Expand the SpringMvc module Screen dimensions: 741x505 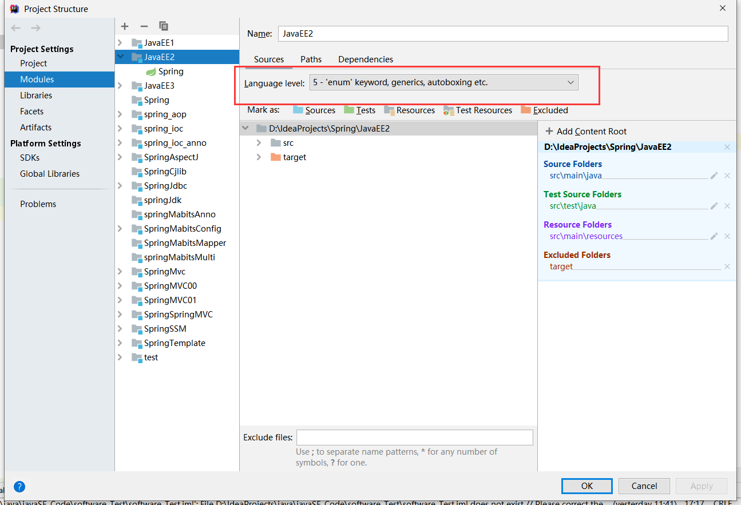tap(120, 272)
